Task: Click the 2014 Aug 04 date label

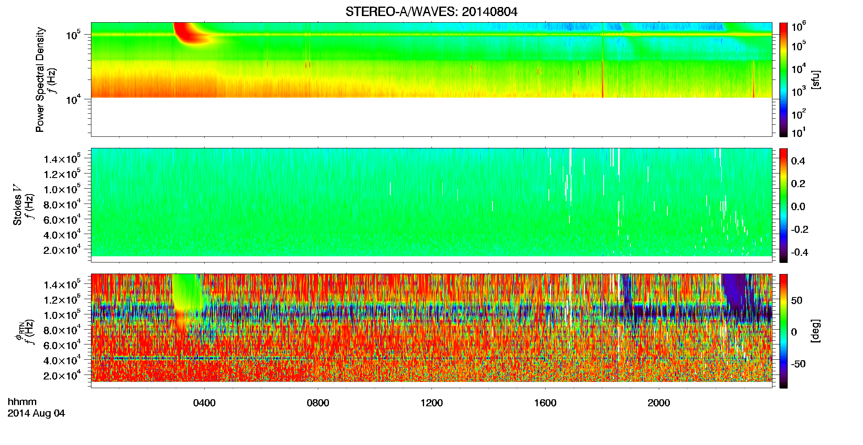Action: 36,413
